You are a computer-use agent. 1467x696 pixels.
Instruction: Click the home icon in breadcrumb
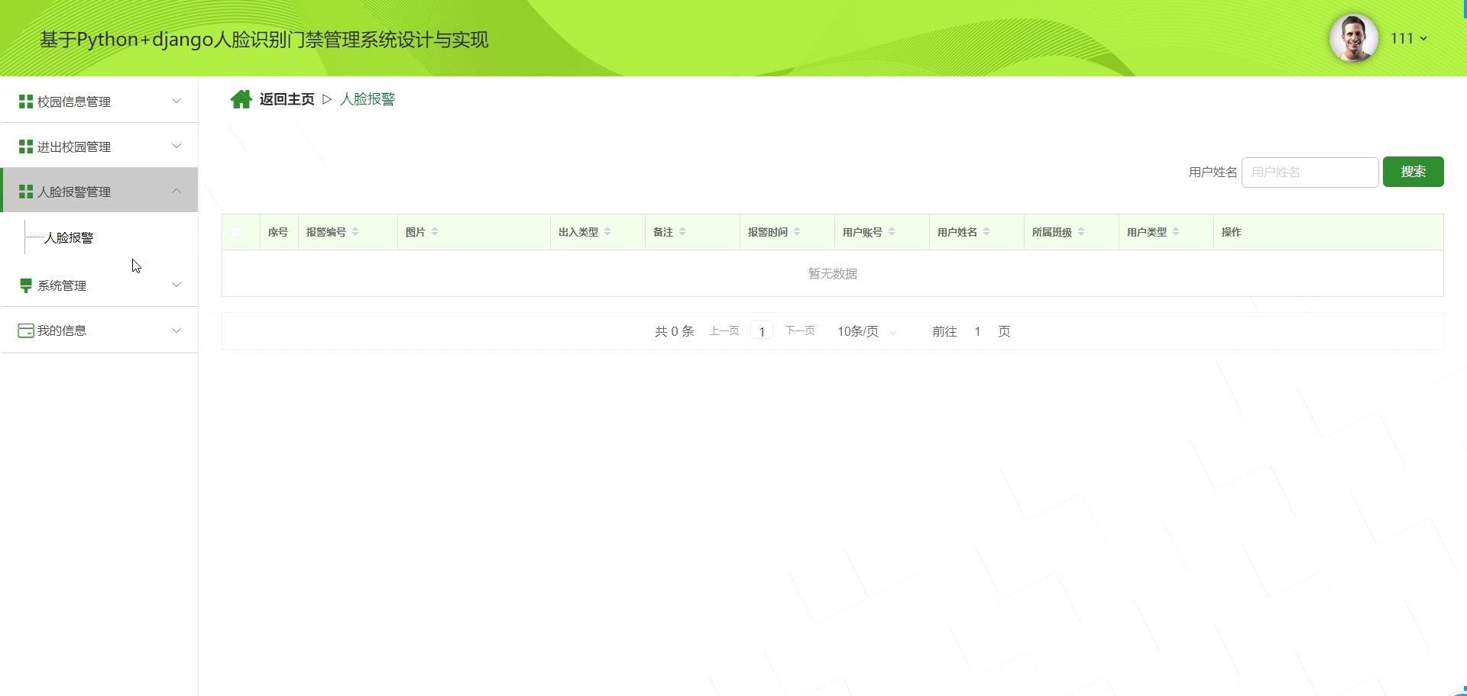click(241, 99)
